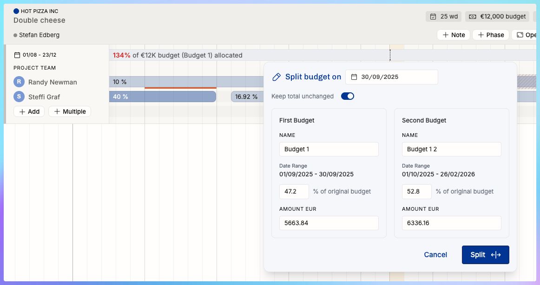Click Steffi Graf's avatar icon

[19, 97]
